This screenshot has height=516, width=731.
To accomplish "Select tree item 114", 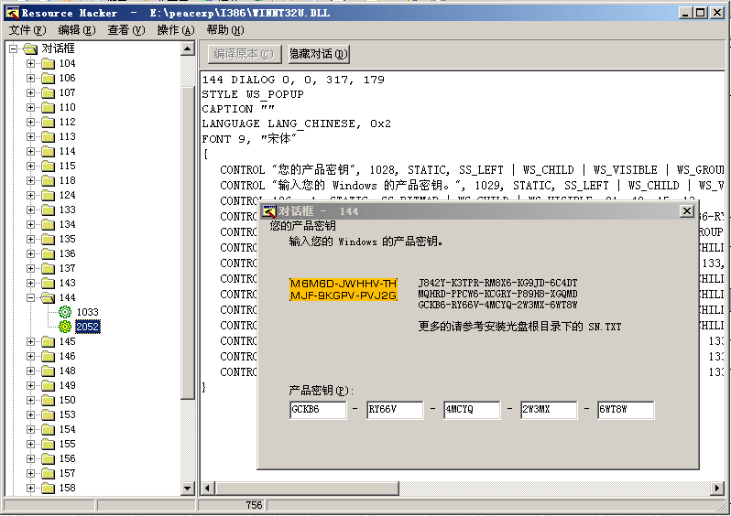I will coord(67,151).
